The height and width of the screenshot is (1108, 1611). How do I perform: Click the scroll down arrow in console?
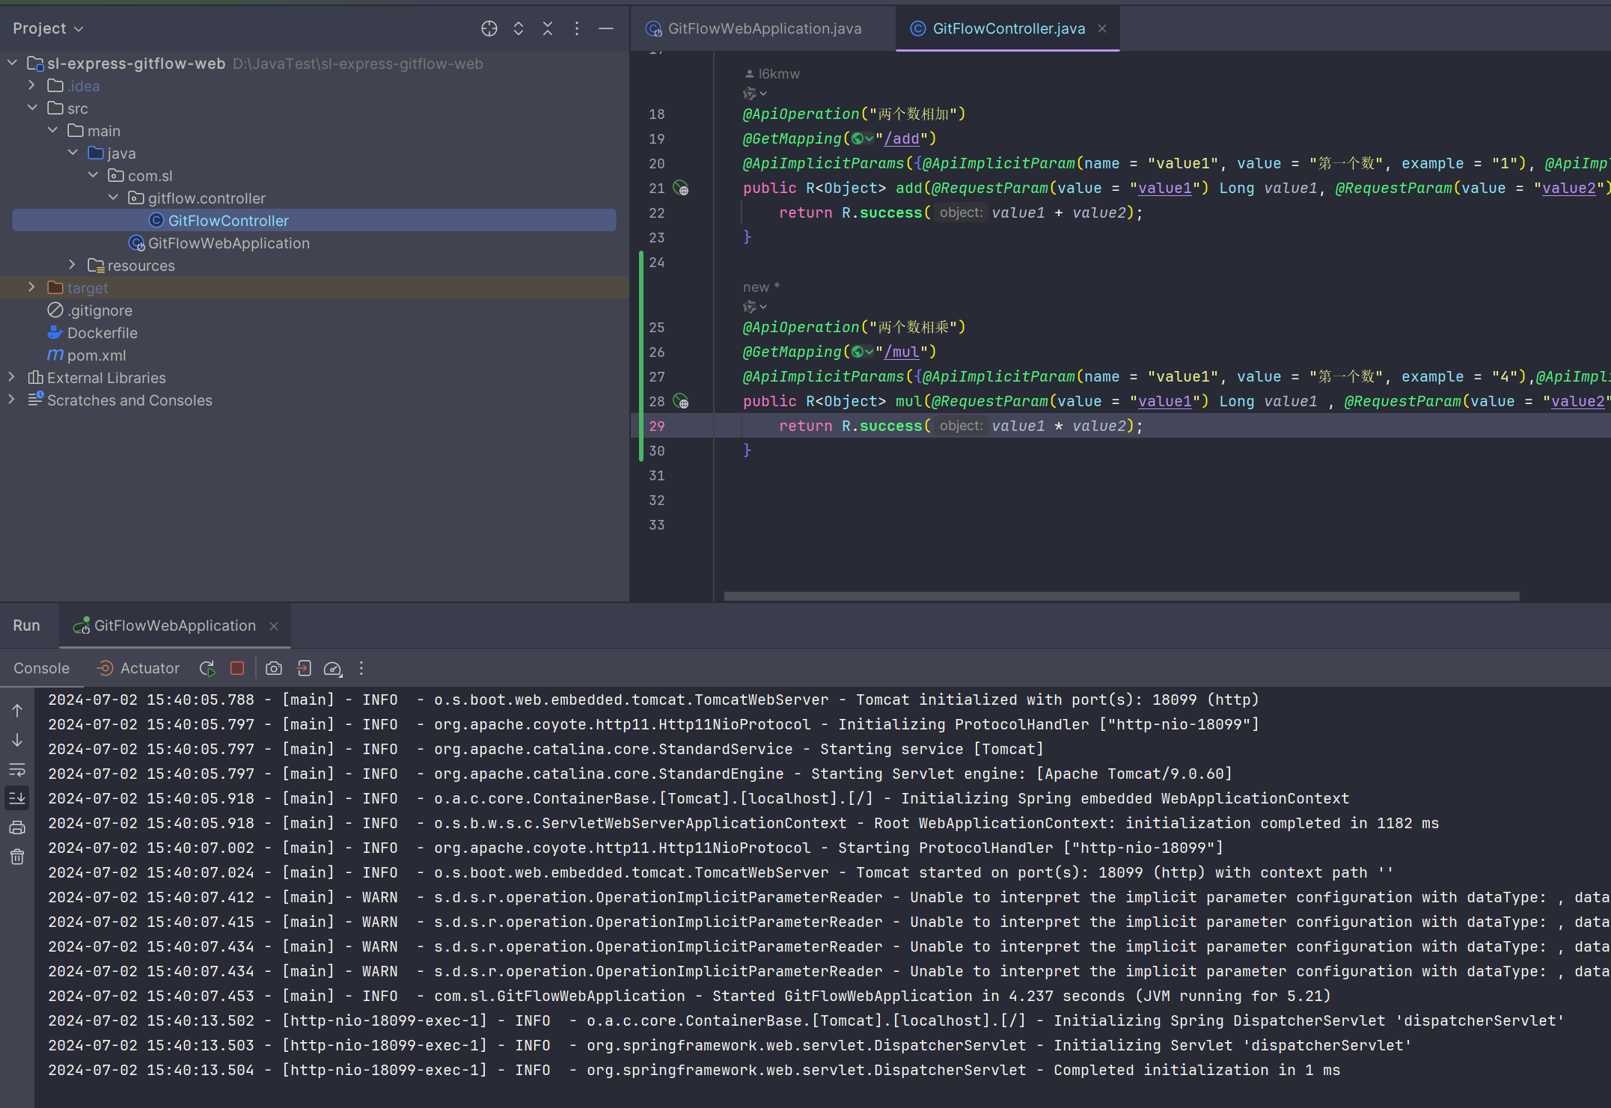click(x=17, y=740)
